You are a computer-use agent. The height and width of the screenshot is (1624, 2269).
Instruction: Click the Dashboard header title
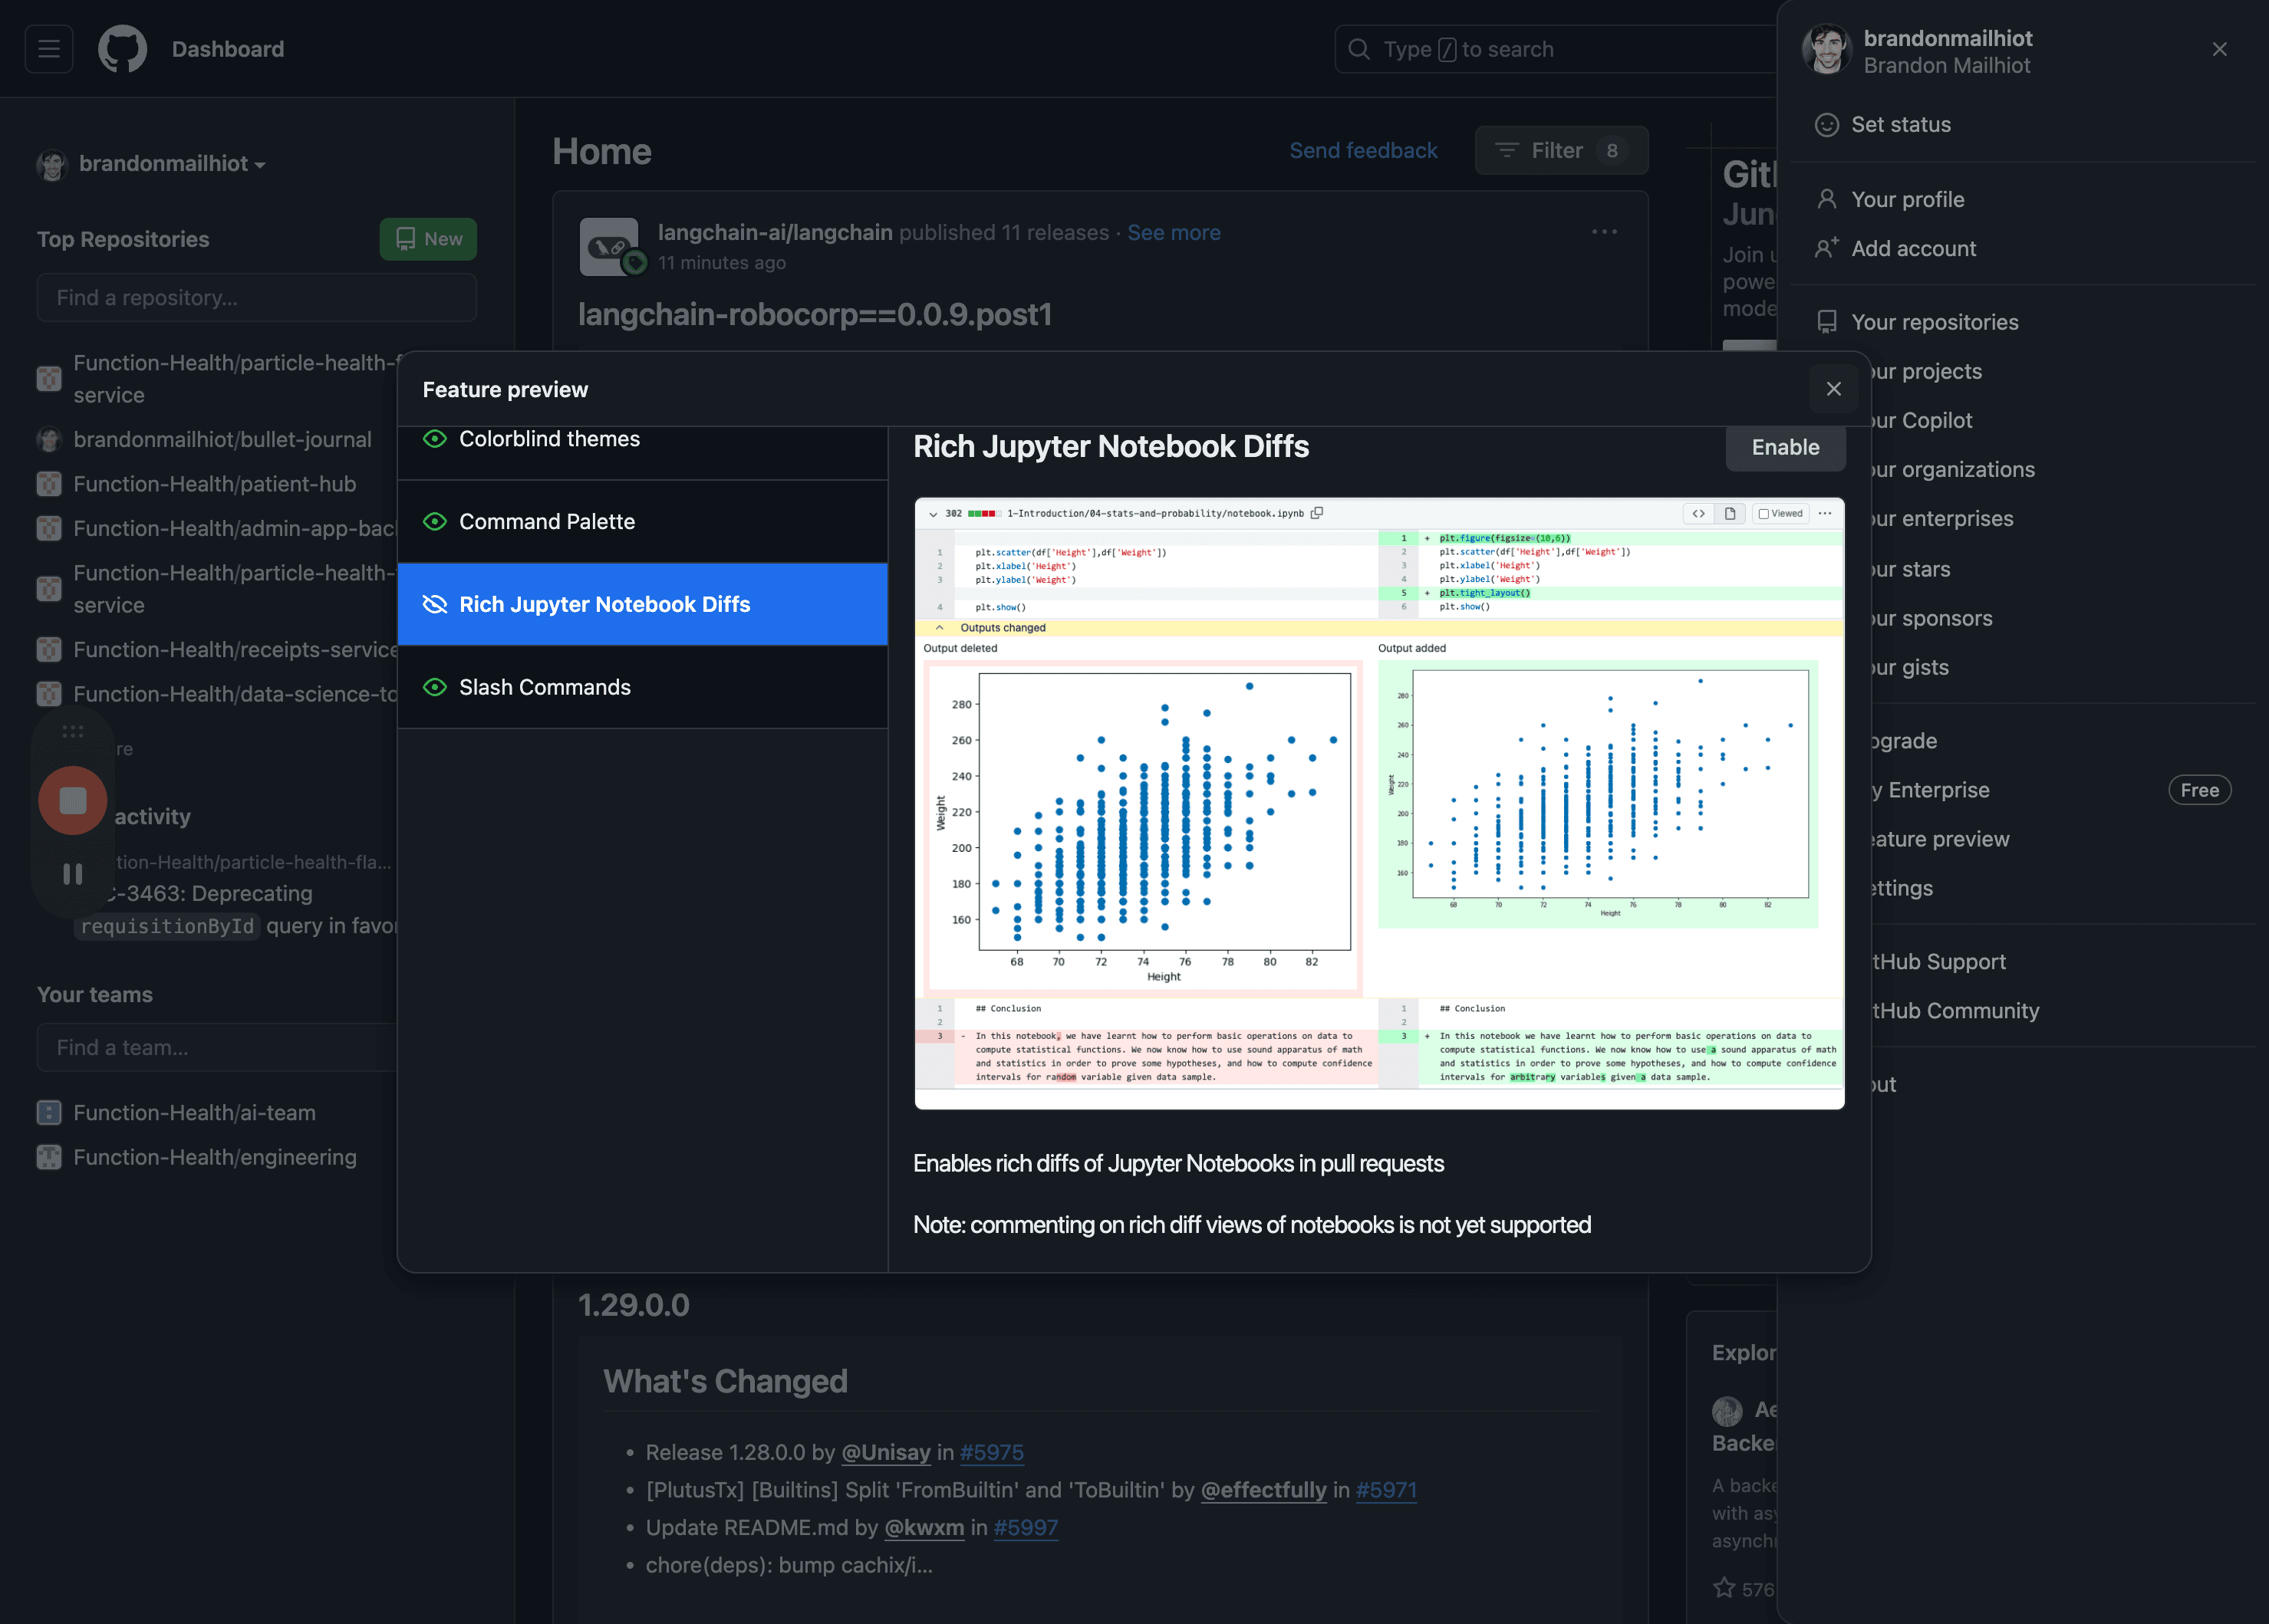click(x=228, y=49)
